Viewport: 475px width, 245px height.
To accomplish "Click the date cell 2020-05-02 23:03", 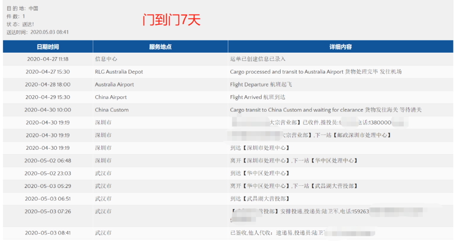I will pyautogui.click(x=48, y=173).
